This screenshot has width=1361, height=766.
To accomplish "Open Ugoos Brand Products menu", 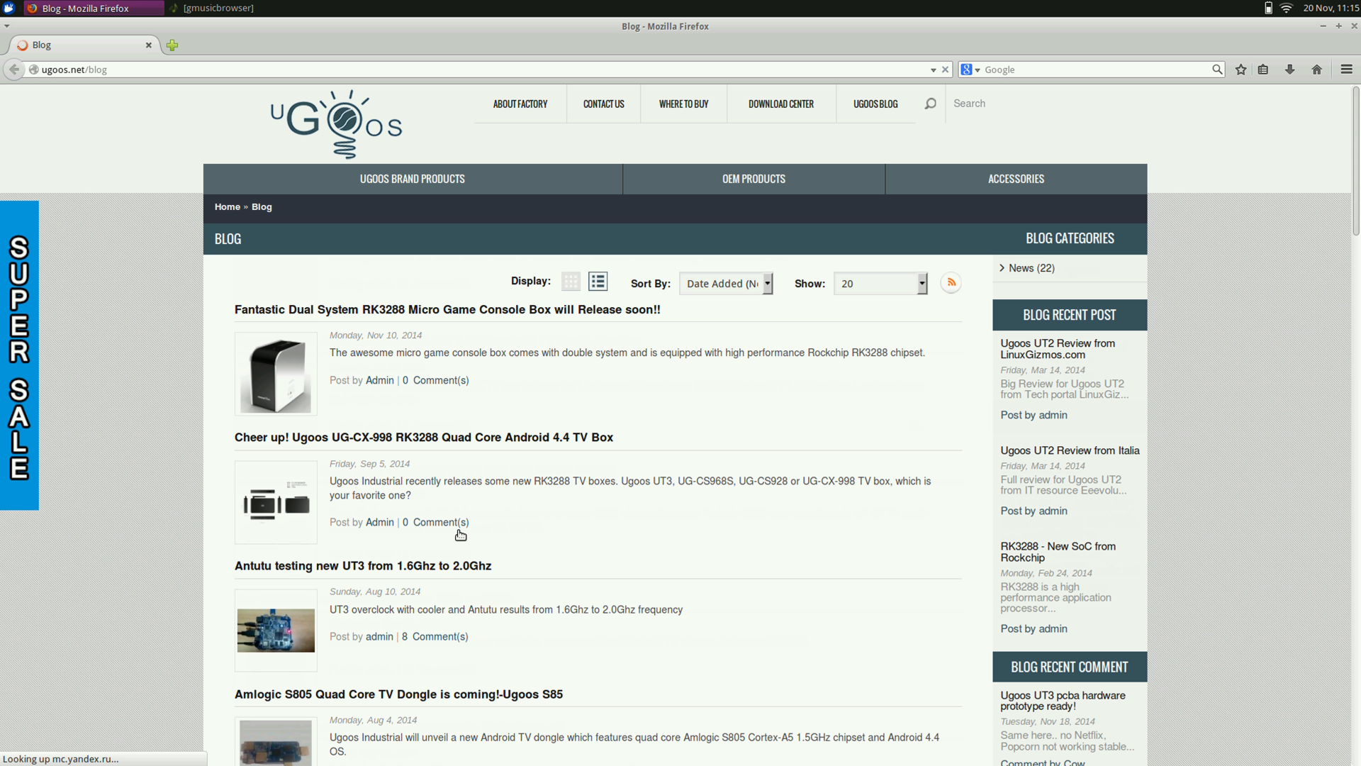I will [x=413, y=179].
